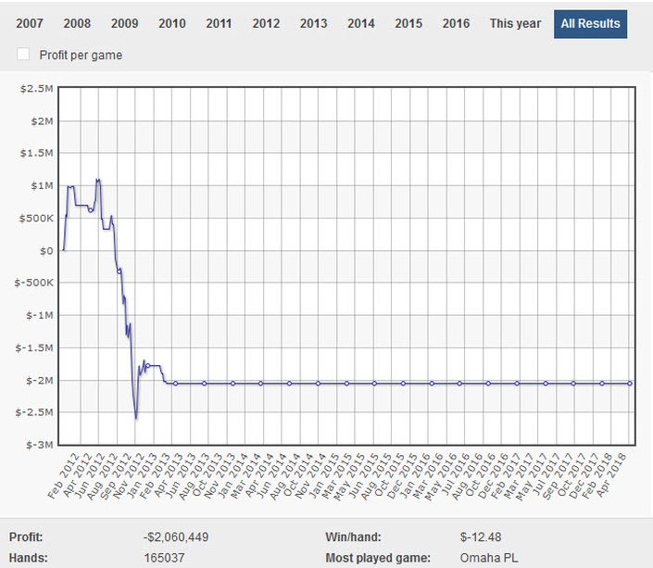This screenshot has height=568, width=653.
Task: Open the 2014 results tab
Action: [x=360, y=23]
